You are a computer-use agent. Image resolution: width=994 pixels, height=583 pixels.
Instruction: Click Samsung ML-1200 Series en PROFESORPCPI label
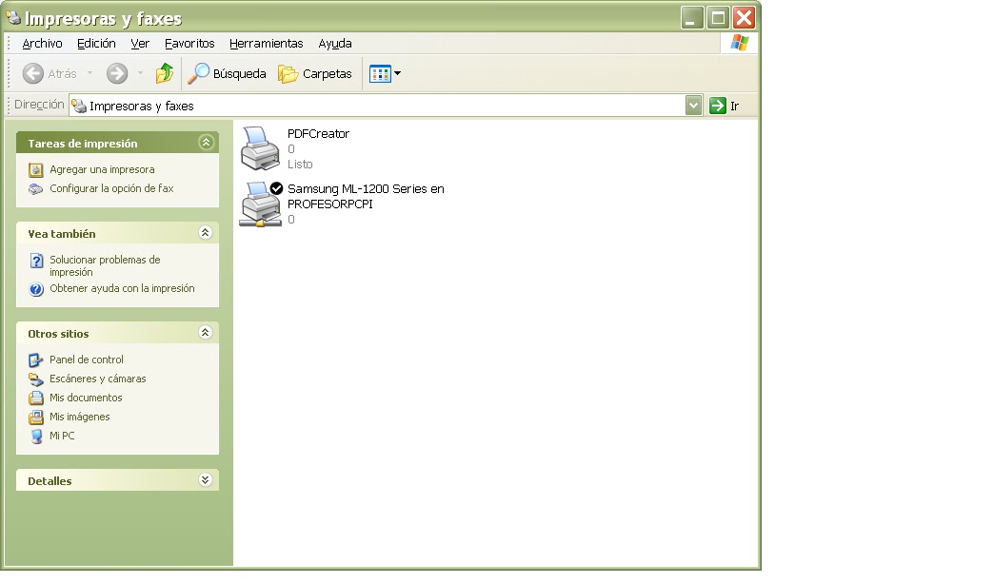click(366, 196)
